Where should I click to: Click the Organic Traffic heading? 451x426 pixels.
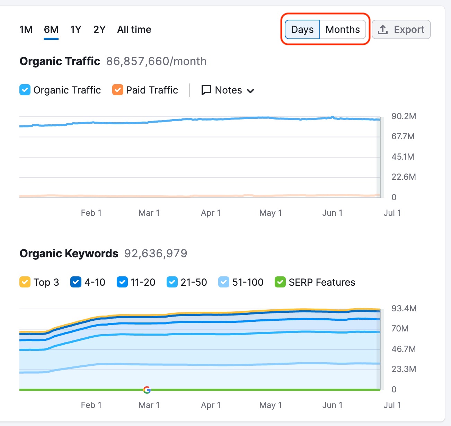pyautogui.click(x=60, y=61)
